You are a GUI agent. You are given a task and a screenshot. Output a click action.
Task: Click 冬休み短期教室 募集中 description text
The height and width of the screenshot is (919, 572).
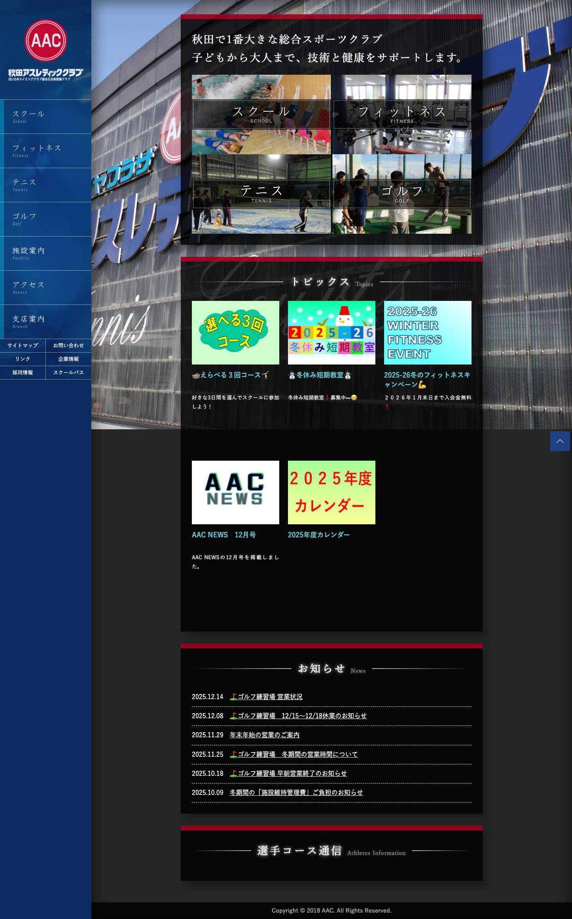tap(323, 397)
